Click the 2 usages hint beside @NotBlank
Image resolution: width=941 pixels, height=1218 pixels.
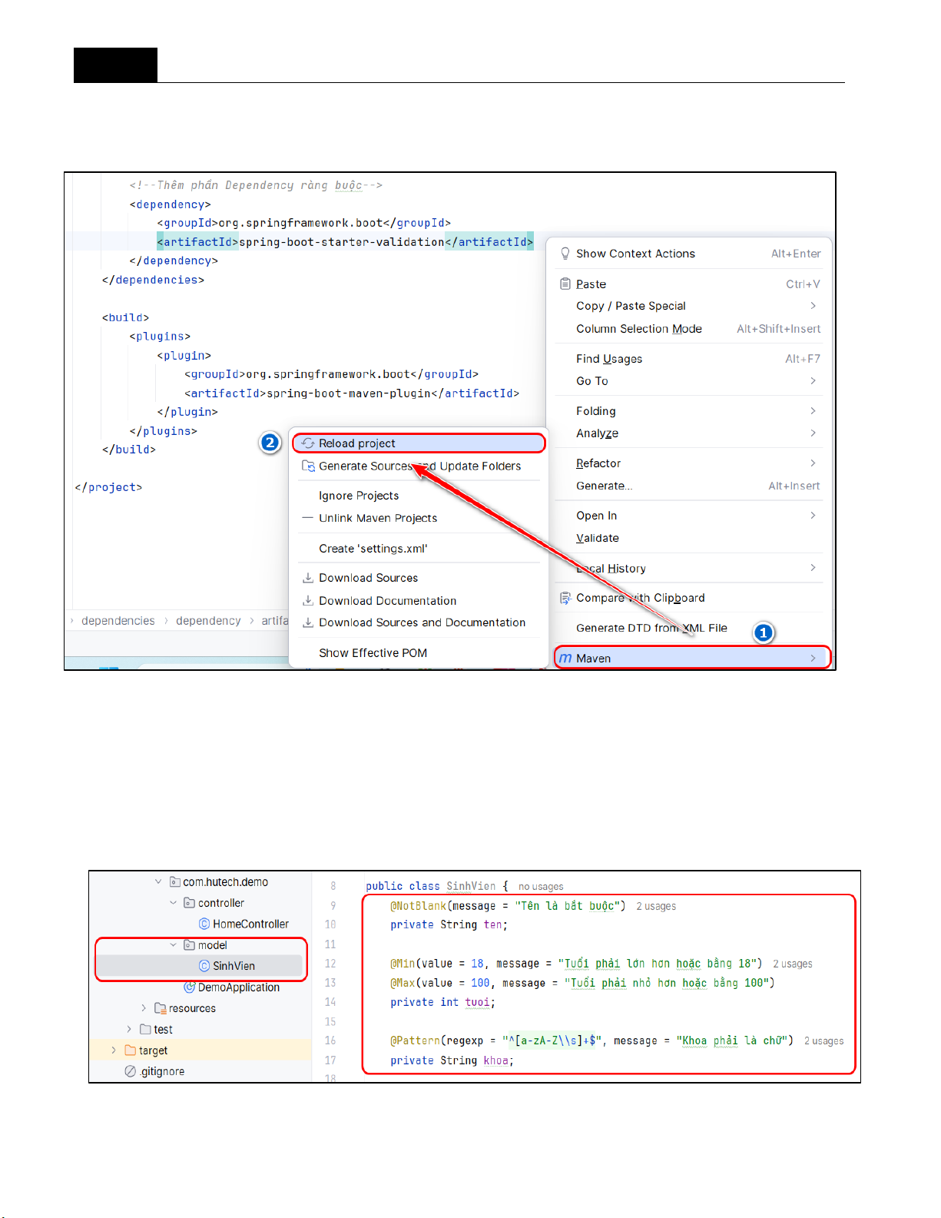(656, 907)
